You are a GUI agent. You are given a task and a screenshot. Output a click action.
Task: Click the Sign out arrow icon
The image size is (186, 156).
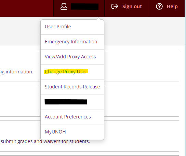[x=115, y=6]
